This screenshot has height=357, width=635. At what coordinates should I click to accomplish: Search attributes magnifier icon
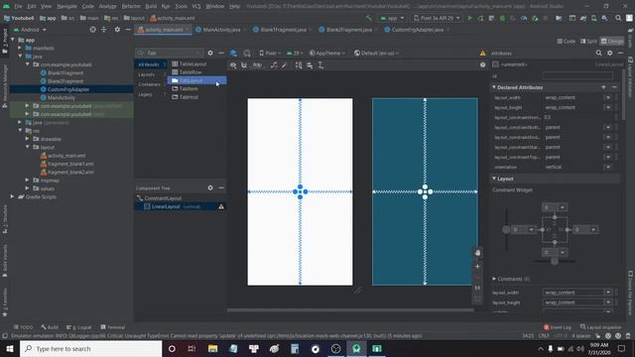point(598,53)
